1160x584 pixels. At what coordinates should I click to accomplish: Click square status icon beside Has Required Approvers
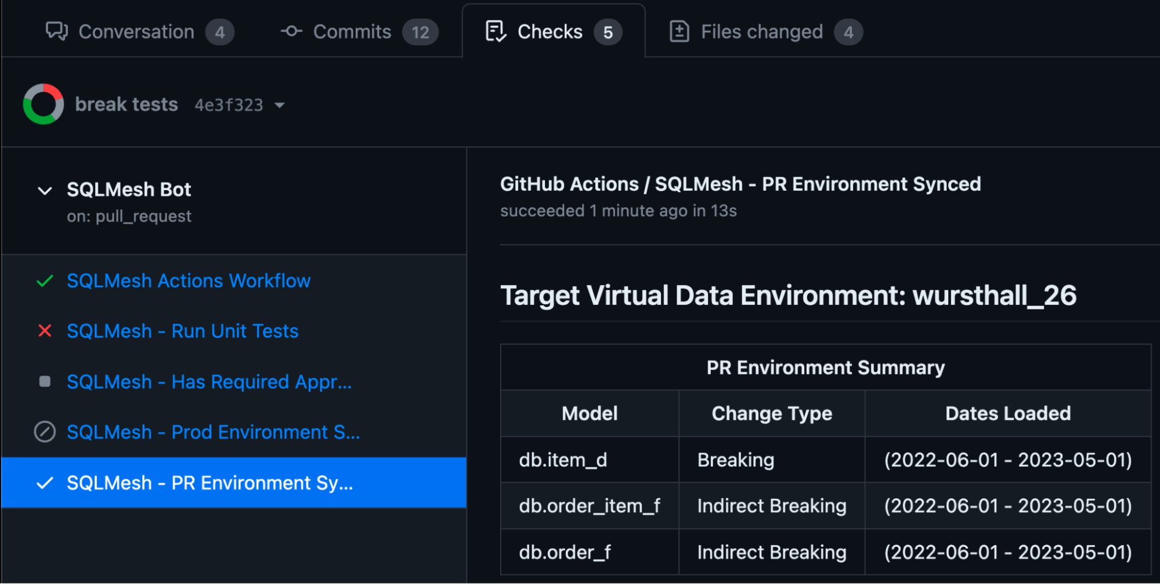(45, 381)
